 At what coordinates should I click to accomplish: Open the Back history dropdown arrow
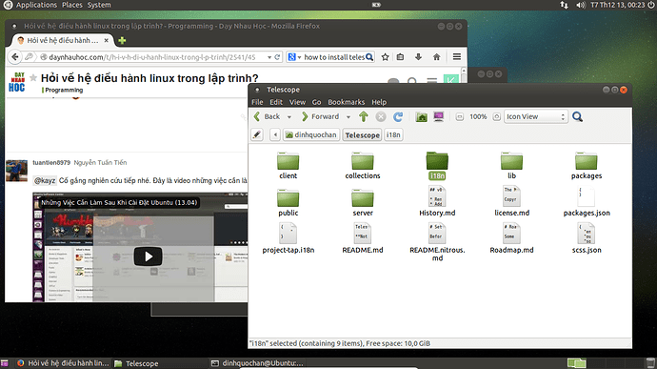(289, 117)
